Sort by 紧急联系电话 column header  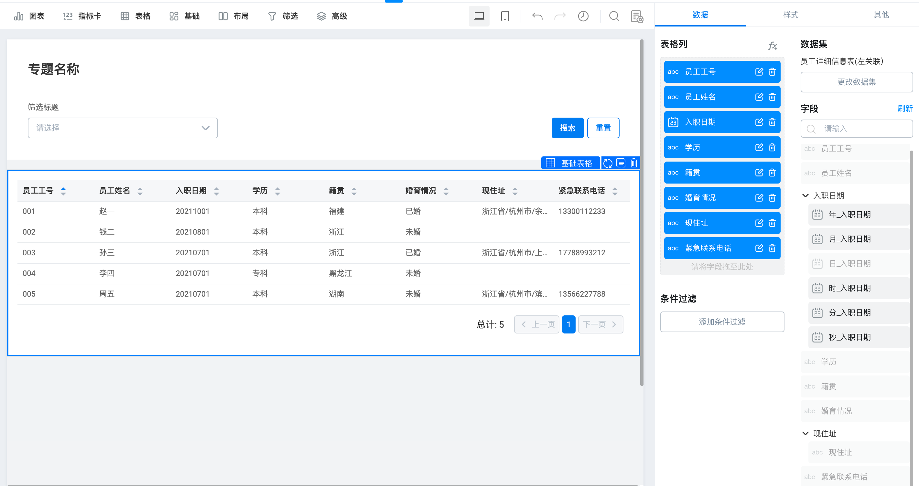tap(615, 191)
